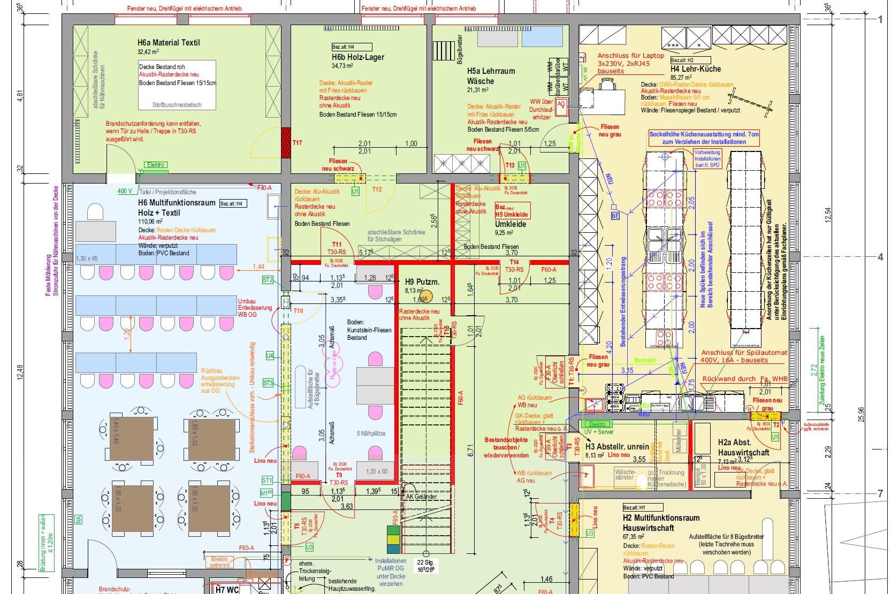Click the door label 'T14'

pos(514,262)
